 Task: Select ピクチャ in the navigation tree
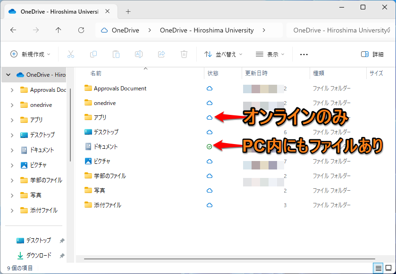pos(38,165)
